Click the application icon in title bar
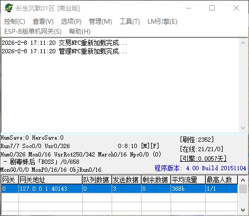The width and height of the screenshot is (249, 216). click(x=9, y=8)
